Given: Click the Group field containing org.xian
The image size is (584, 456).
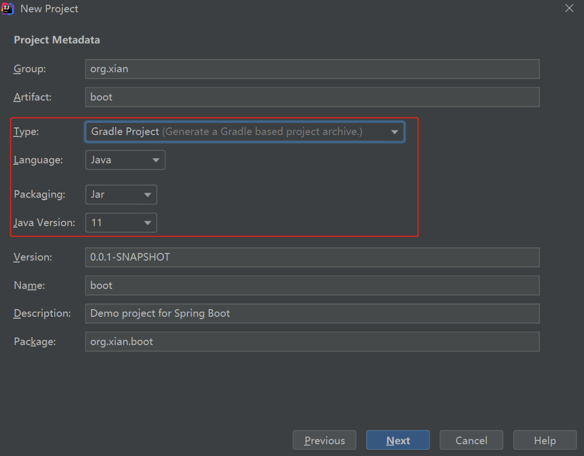Looking at the screenshot, I should point(312,69).
